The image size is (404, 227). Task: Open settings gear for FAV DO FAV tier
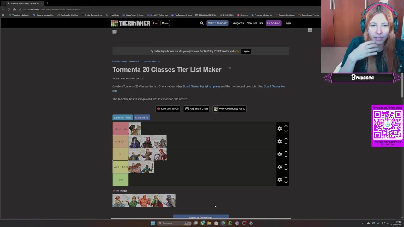click(279, 129)
